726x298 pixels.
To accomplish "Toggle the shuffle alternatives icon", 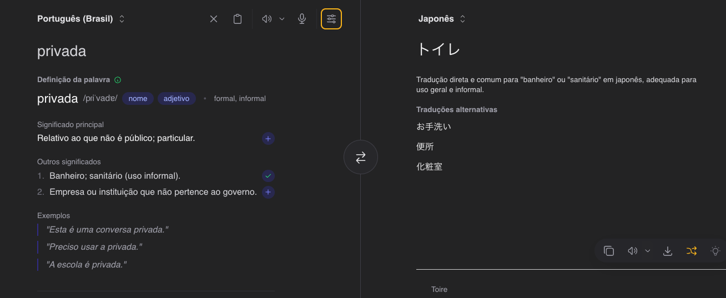I will [x=691, y=251].
